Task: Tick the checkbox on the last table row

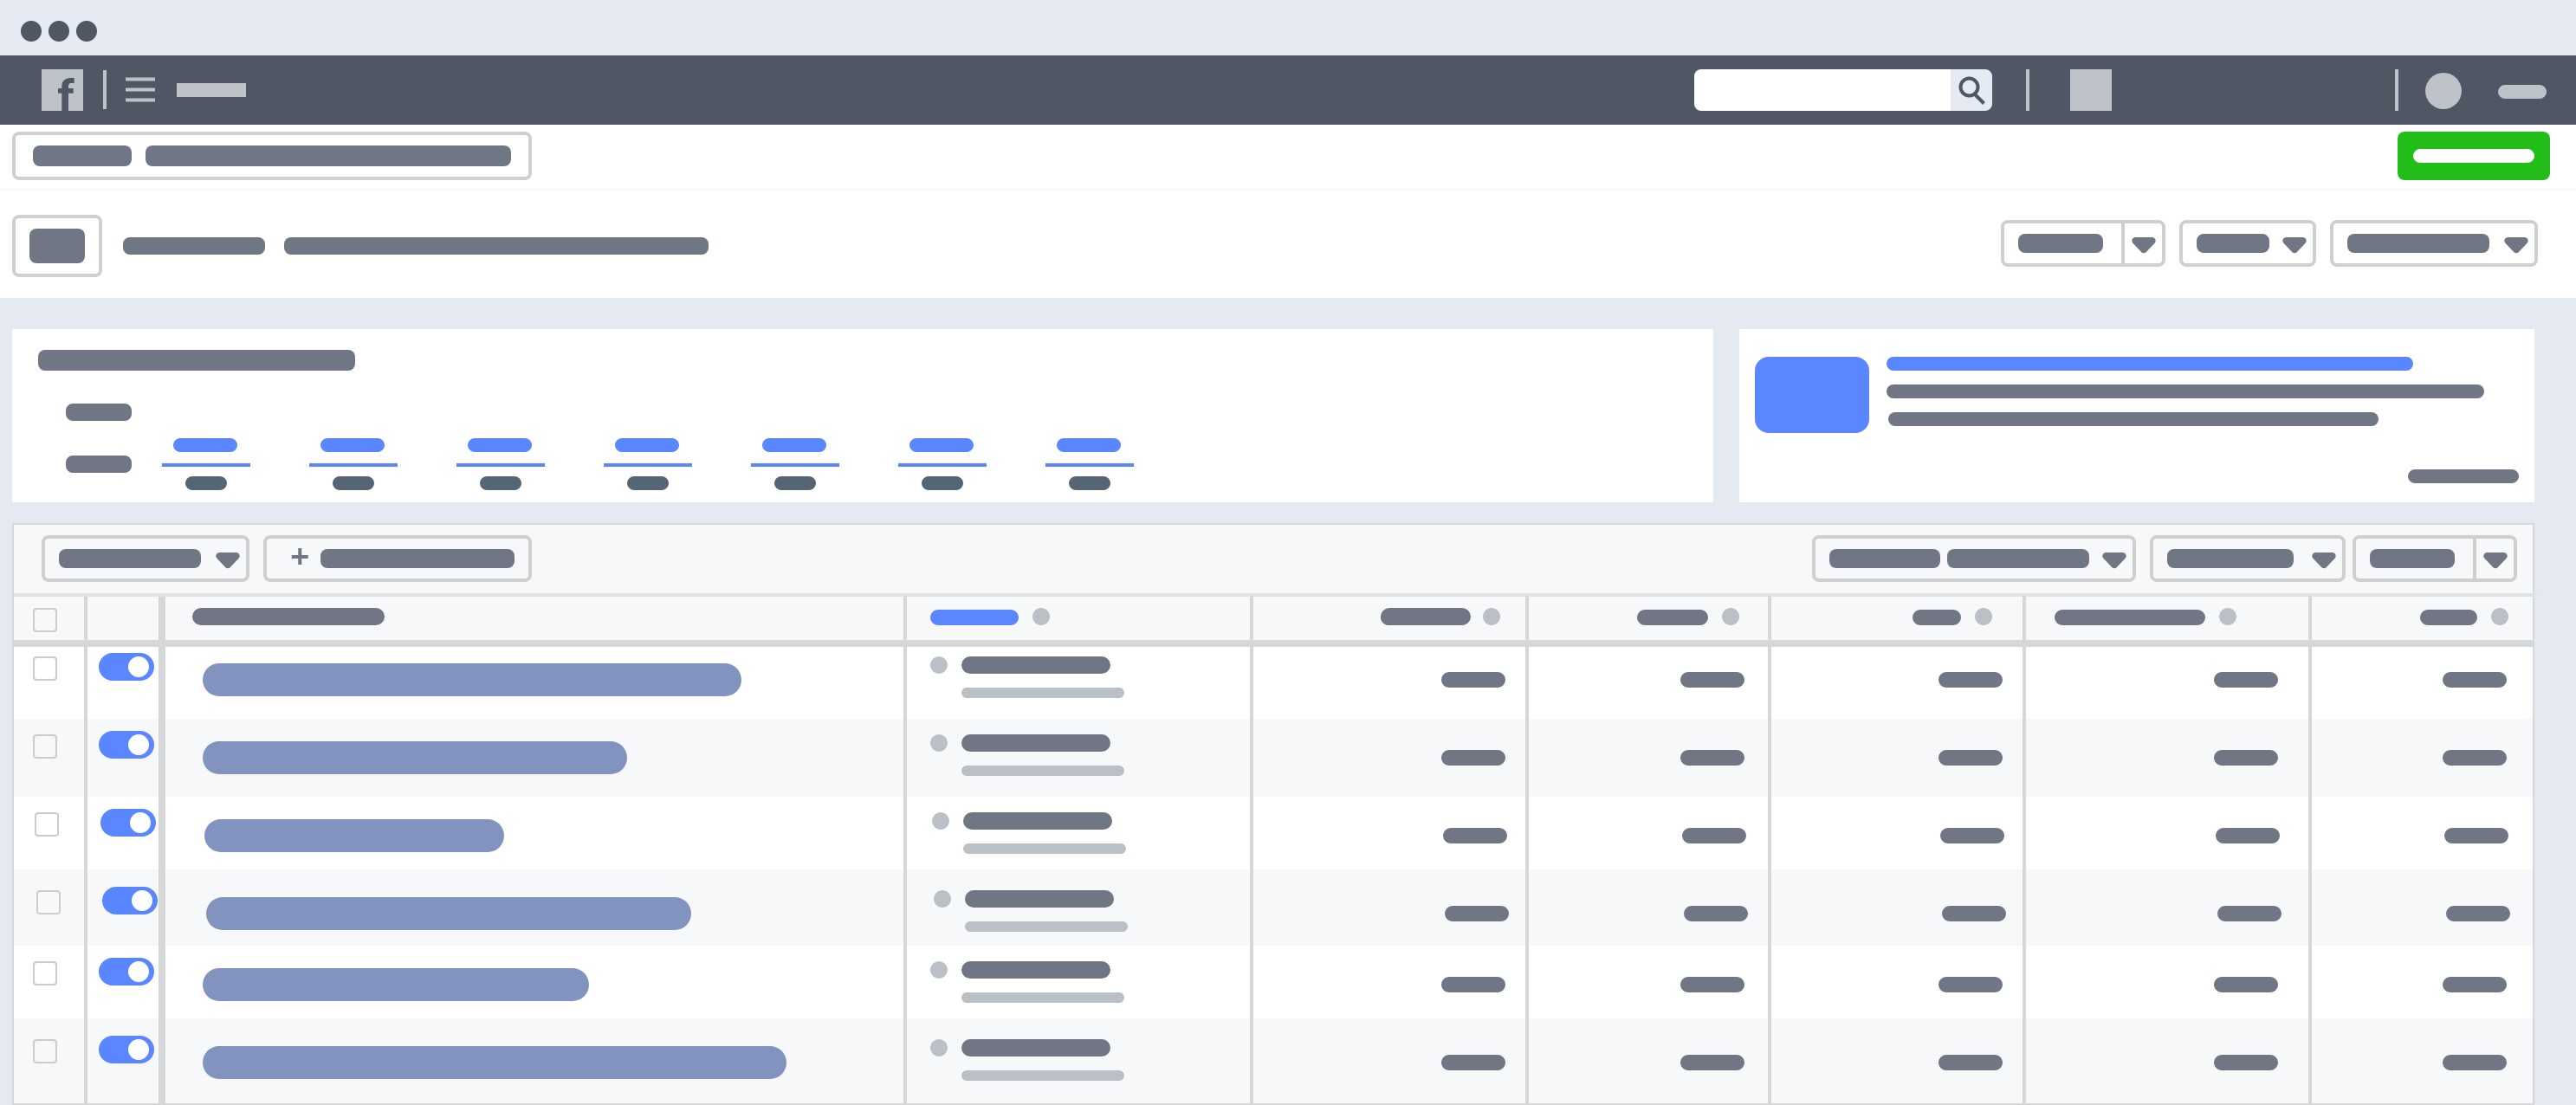Action: [45, 1051]
